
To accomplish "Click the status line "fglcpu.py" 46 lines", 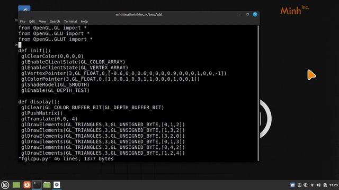I will [x=66, y=159].
